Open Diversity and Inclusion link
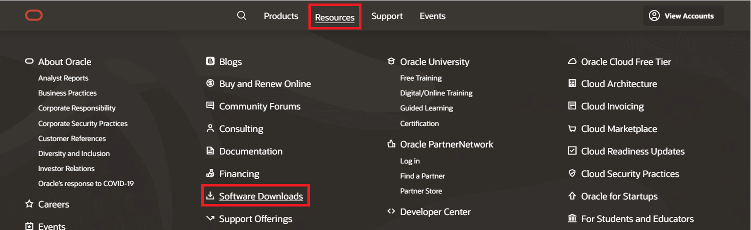This screenshot has height=230, width=751. click(x=74, y=153)
